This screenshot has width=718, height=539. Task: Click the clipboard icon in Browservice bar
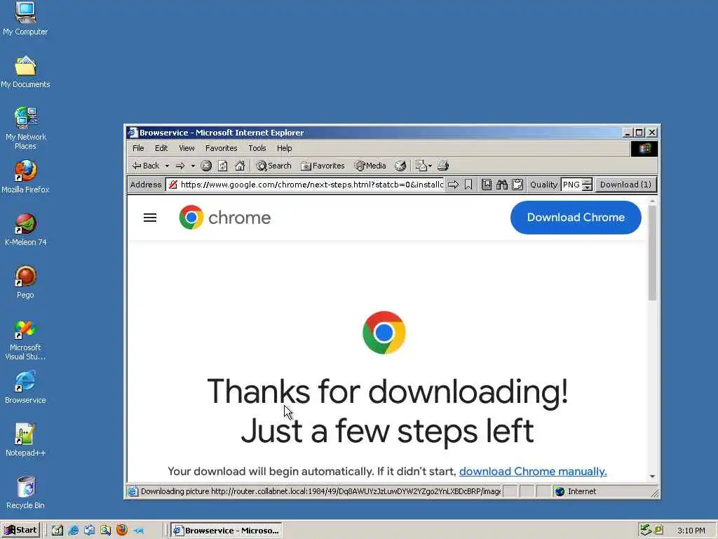517,185
